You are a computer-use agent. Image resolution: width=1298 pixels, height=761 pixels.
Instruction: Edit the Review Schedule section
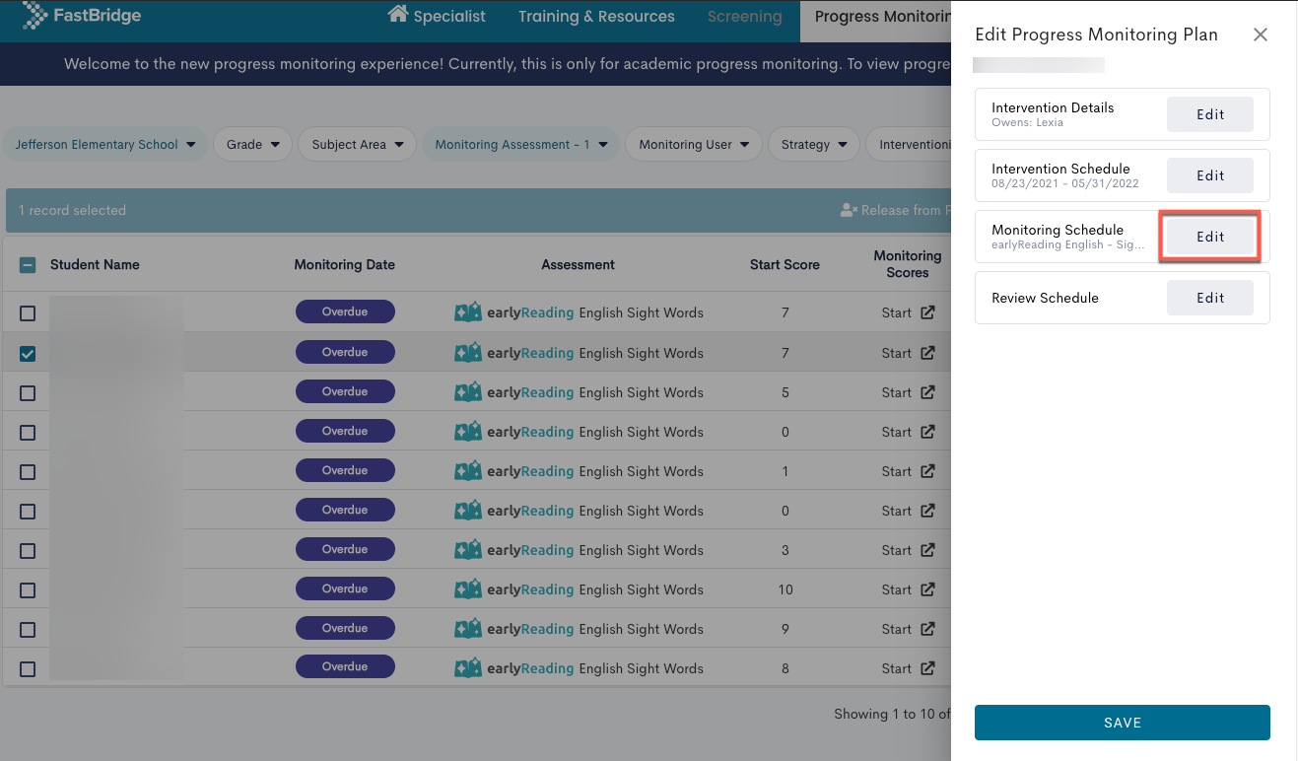(x=1210, y=298)
